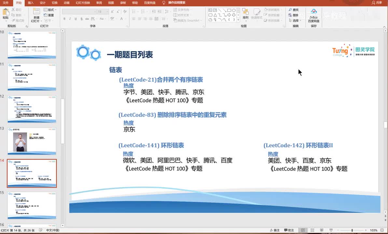Collapse the ribbon with the chevron
Screen dimensions: 388x234
384,26
